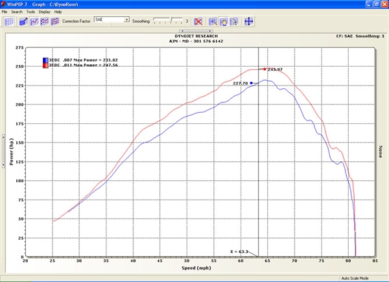Viewport: 389px width, 282px height.
Task: Select the zoom tool left of the hand icon
Action: click(x=213, y=21)
